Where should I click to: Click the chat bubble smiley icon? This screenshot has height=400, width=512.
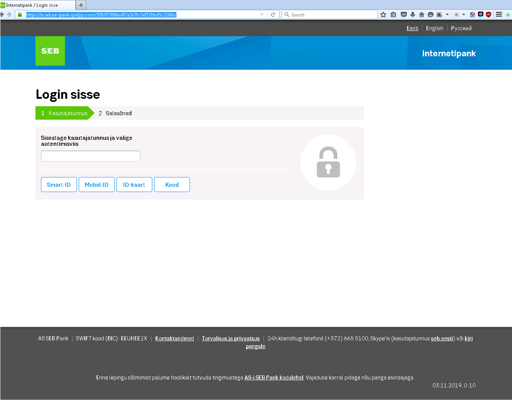(431, 15)
